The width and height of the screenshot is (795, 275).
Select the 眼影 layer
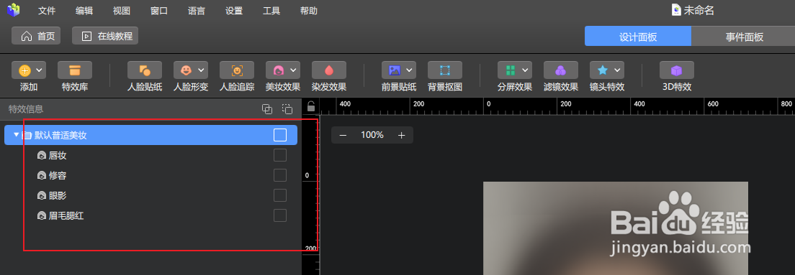[151, 195]
